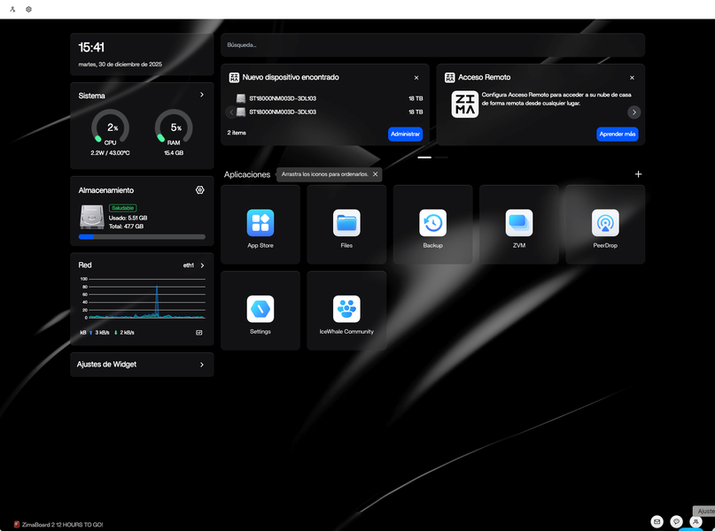Expand the Red eth1 interface selector
The width and height of the screenshot is (715, 531).
[x=202, y=265]
